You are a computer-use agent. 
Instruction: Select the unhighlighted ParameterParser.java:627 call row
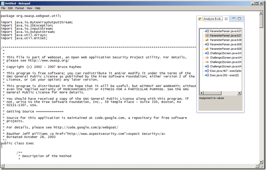(223, 31)
